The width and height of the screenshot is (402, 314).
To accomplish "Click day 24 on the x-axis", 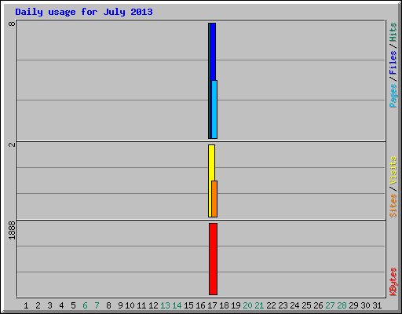I will 294,305.
